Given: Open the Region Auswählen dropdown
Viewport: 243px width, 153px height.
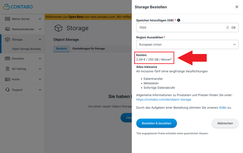Looking at the screenshot, I should pyautogui.click(x=187, y=45).
